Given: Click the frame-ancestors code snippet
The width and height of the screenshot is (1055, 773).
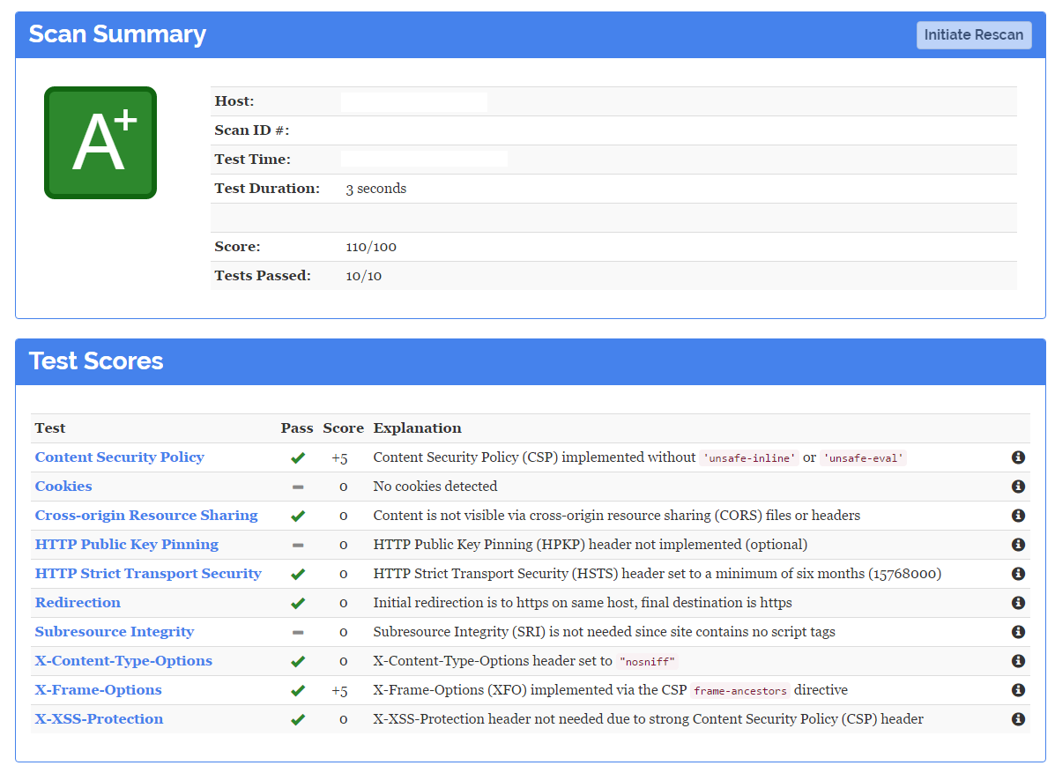Looking at the screenshot, I should point(740,691).
